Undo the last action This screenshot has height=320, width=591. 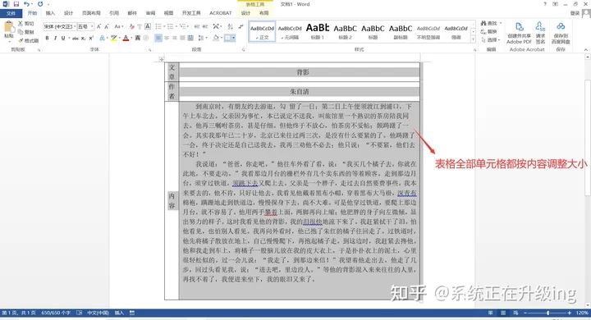pyautogui.click(x=26, y=4)
